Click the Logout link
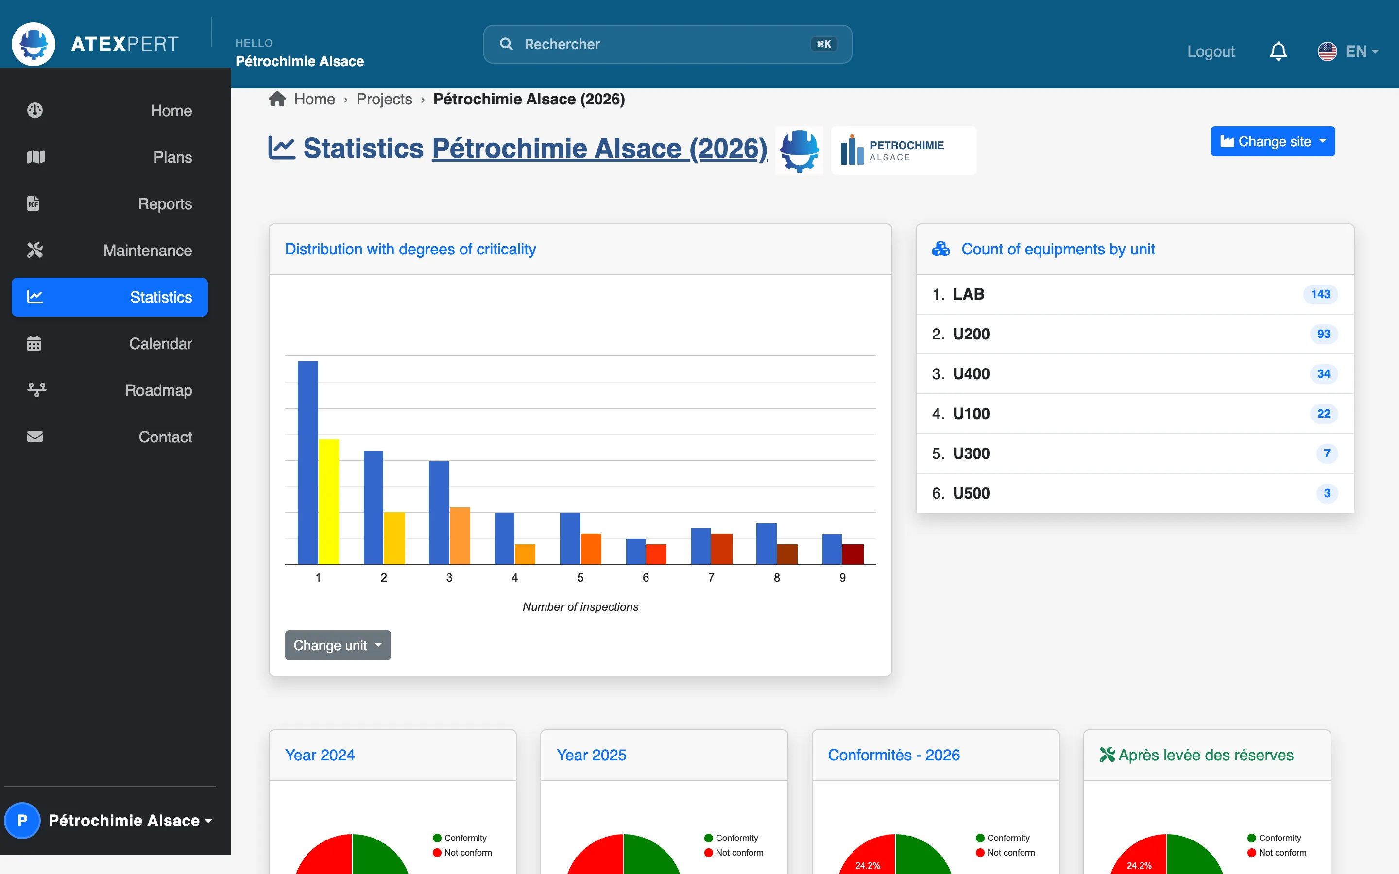This screenshot has height=874, width=1399. (x=1211, y=51)
